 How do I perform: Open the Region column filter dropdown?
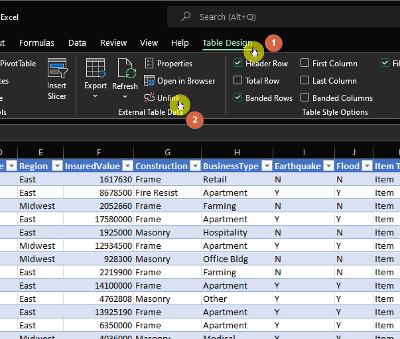pos(58,166)
